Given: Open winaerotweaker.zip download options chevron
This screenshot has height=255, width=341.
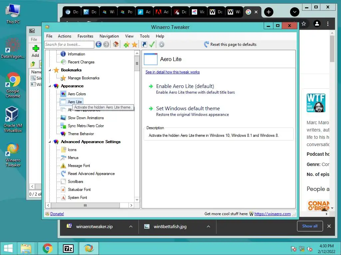Looking at the screenshot, I should point(131,226).
